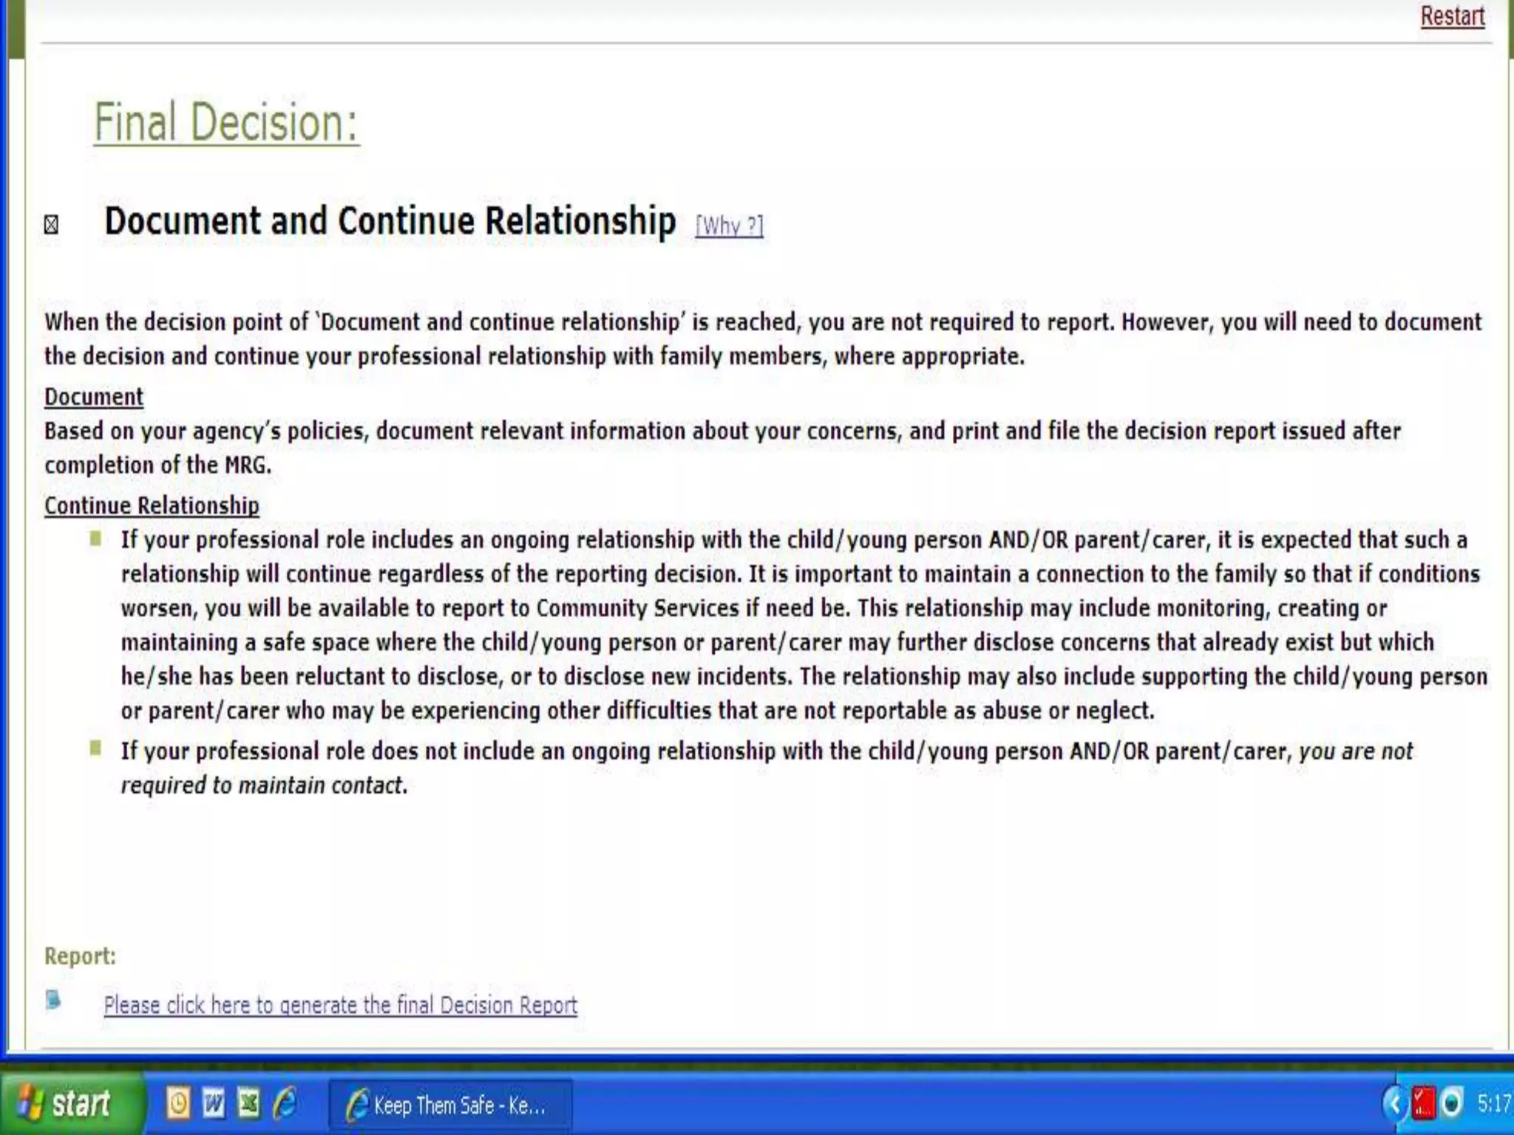Click the red system tray icon
The image size is (1514, 1135).
(1423, 1104)
